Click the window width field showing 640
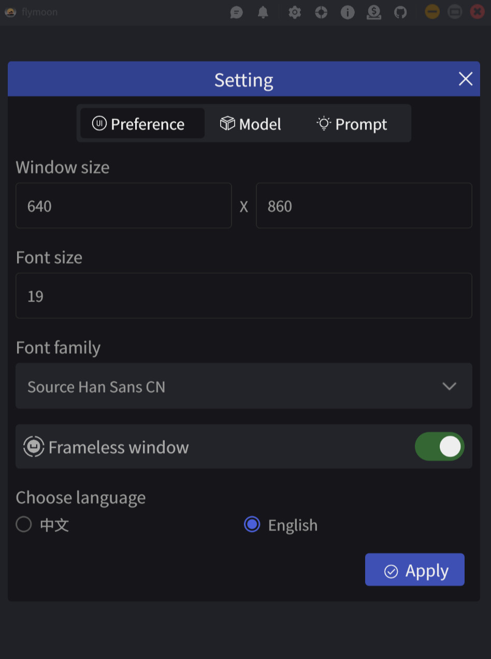Viewport: 491px width, 659px height. coord(123,206)
